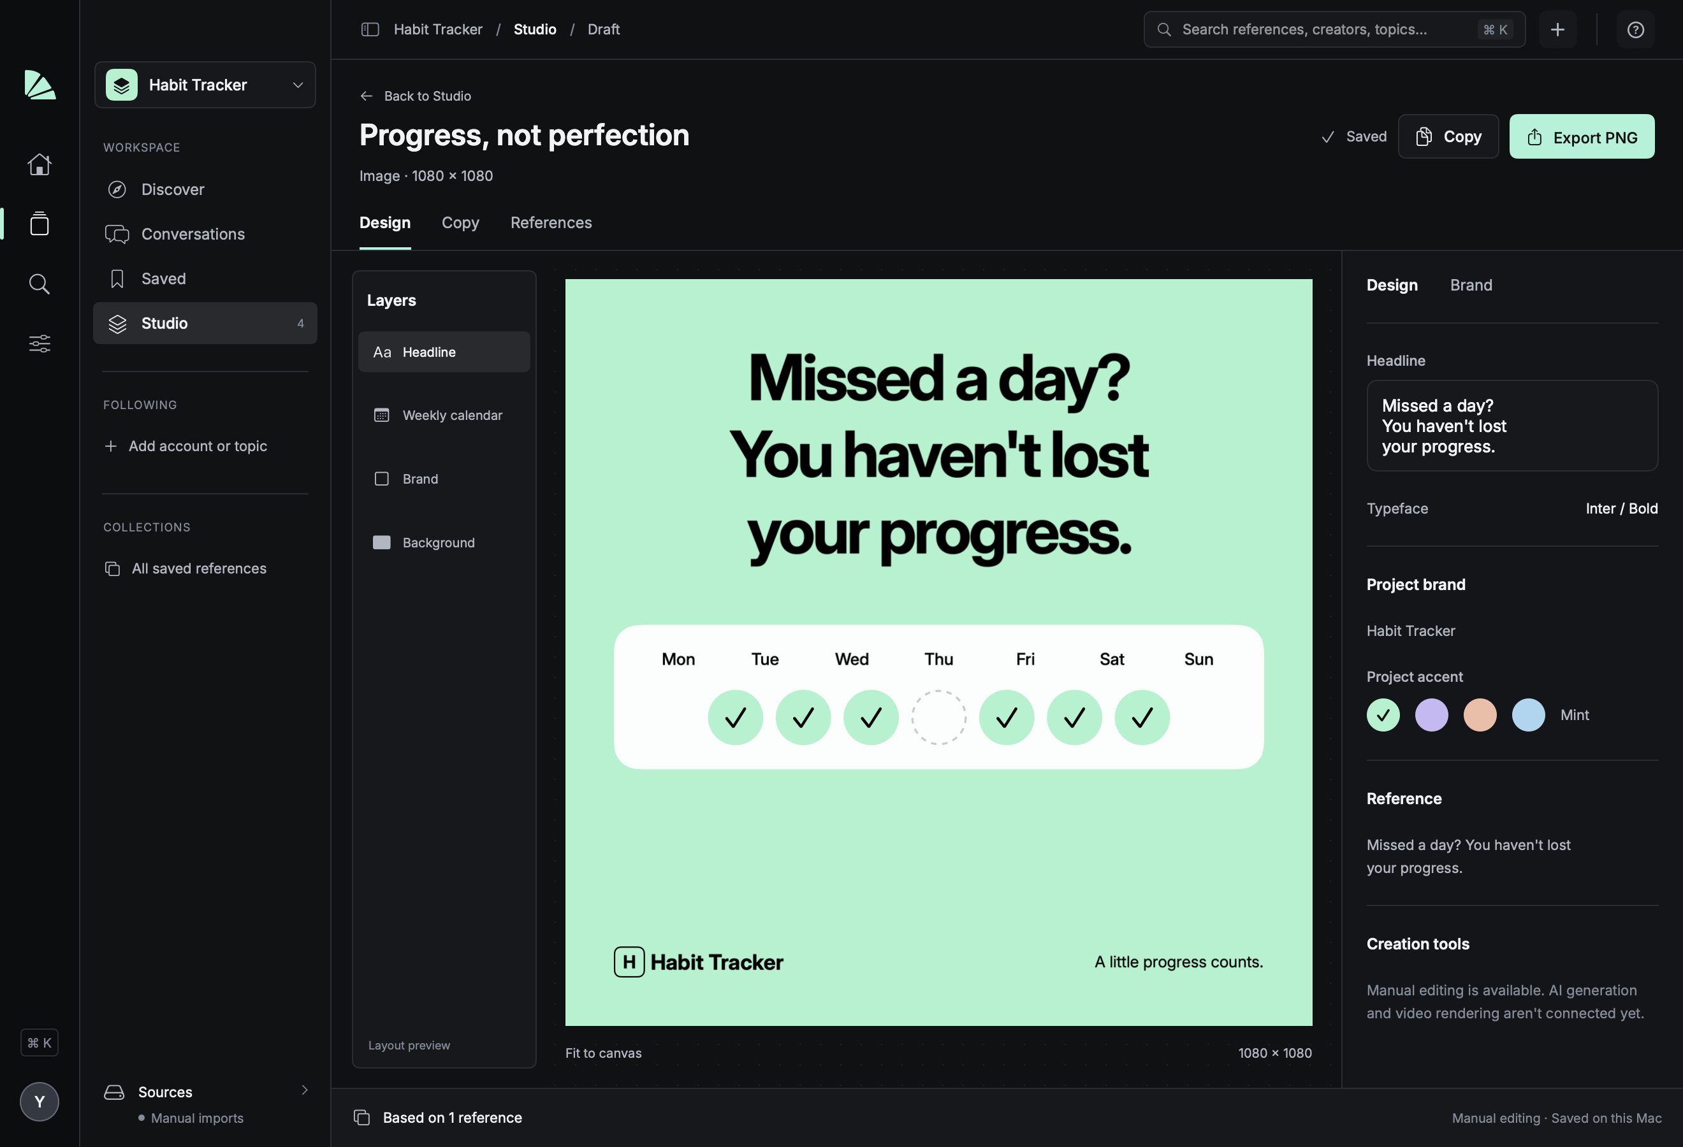Select the Headline layer row
This screenshot has width=1683, height=1147.
coord(444,352)
